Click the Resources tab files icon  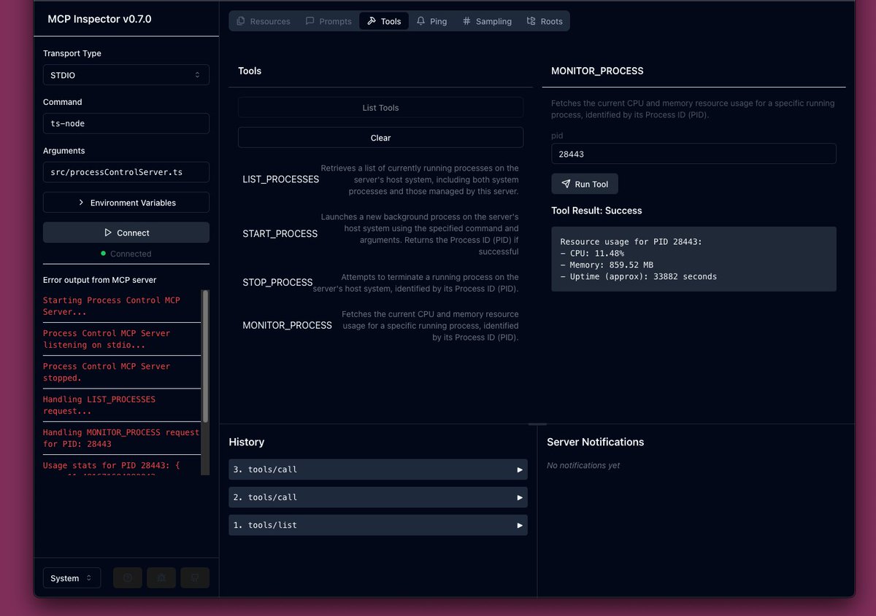(241, 21)
